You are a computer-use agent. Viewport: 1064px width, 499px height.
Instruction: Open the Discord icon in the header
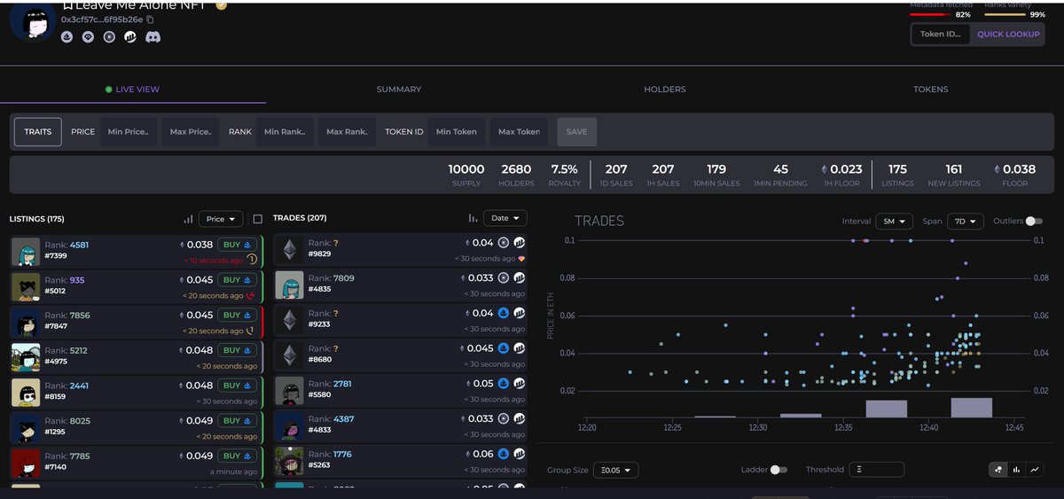click(153, 37)
